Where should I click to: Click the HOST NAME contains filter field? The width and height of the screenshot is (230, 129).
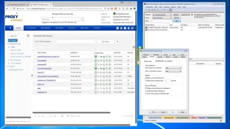click(76, 42)
